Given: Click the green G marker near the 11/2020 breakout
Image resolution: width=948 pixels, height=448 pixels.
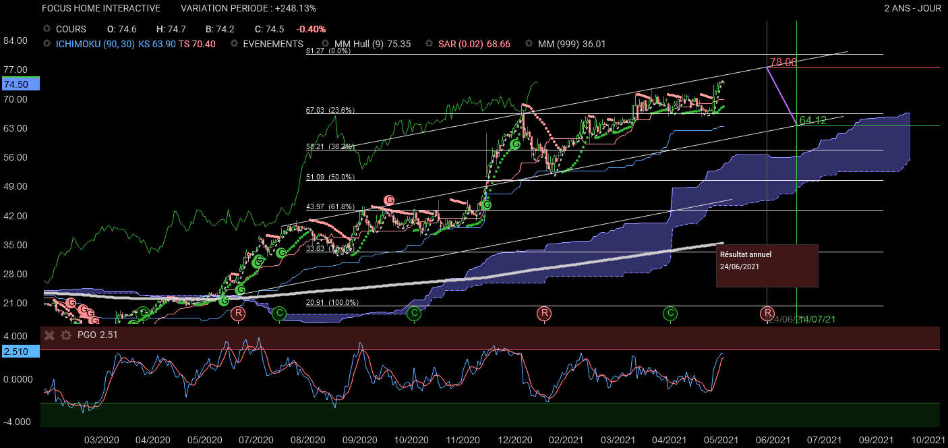Looking at the screenshot, I should tap(487, 204).
